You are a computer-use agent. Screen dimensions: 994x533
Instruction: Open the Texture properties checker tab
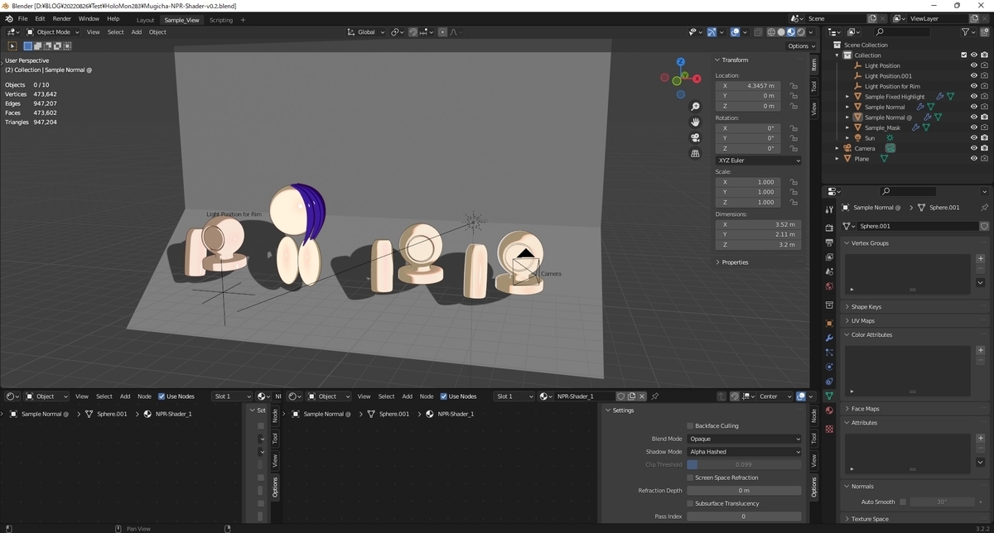pos(829,429)
